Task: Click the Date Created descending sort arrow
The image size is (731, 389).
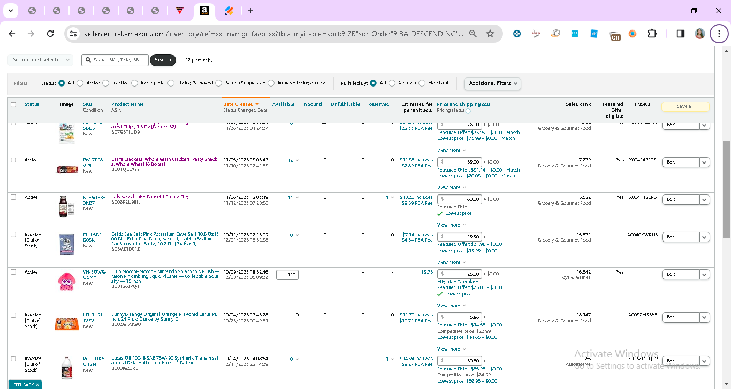Action: coord(257,104)
